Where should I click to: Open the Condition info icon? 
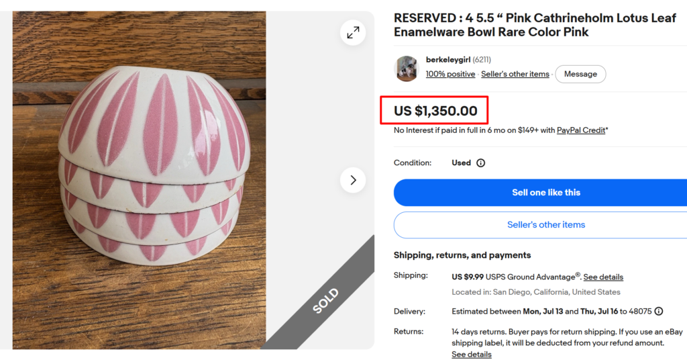pyautogui.click(x=480, y=163)
